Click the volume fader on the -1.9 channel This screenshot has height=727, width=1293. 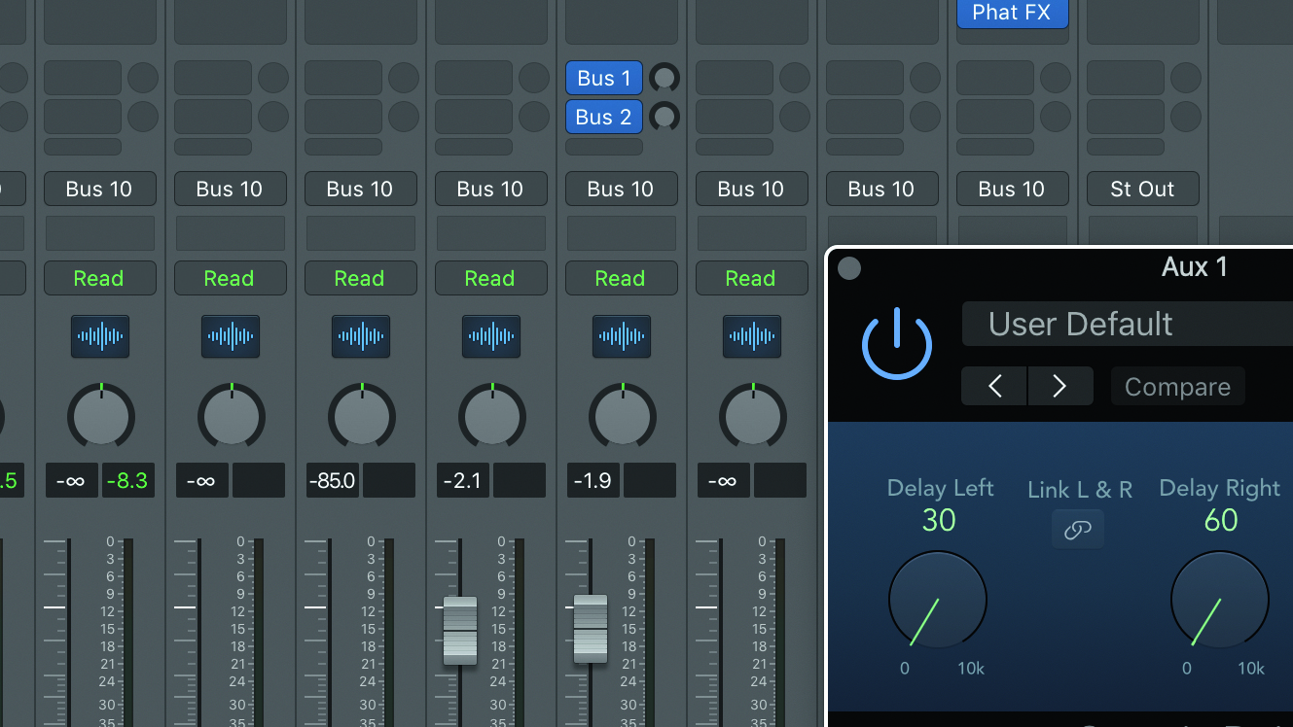(x=591, y=629)
